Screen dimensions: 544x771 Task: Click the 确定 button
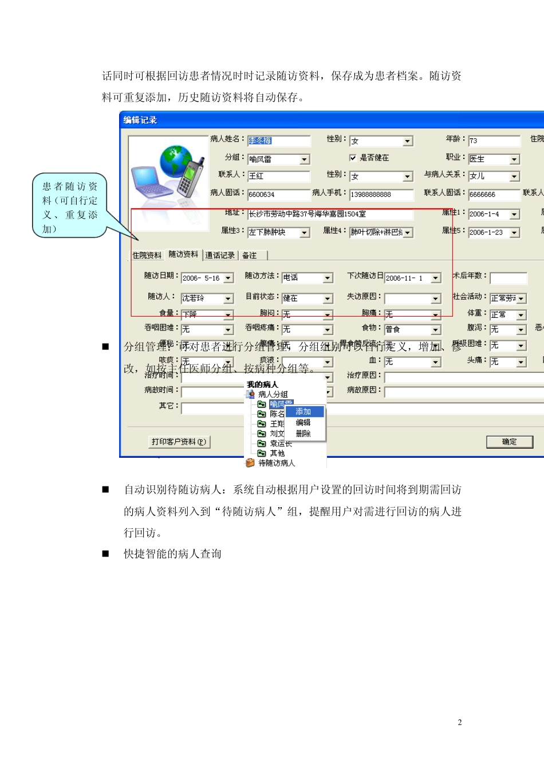coord(510,442)
